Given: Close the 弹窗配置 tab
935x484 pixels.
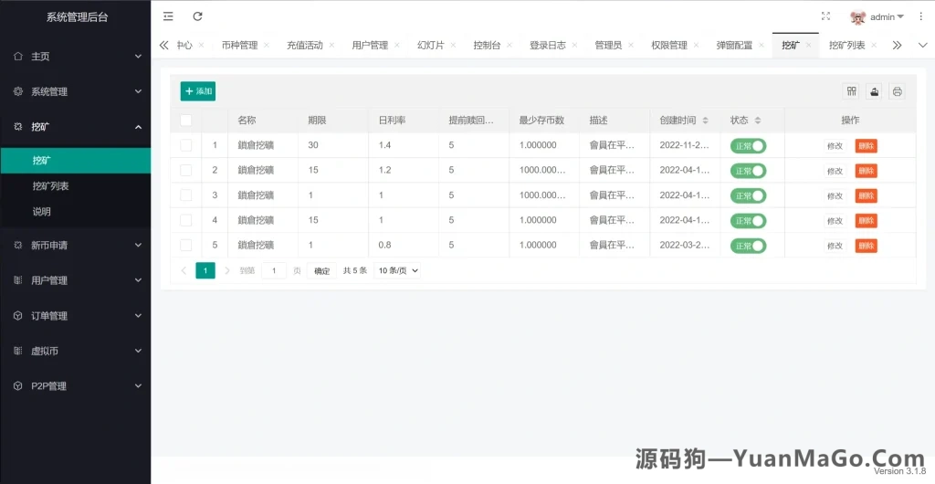Looking at the screenshot, I should 762,46.
